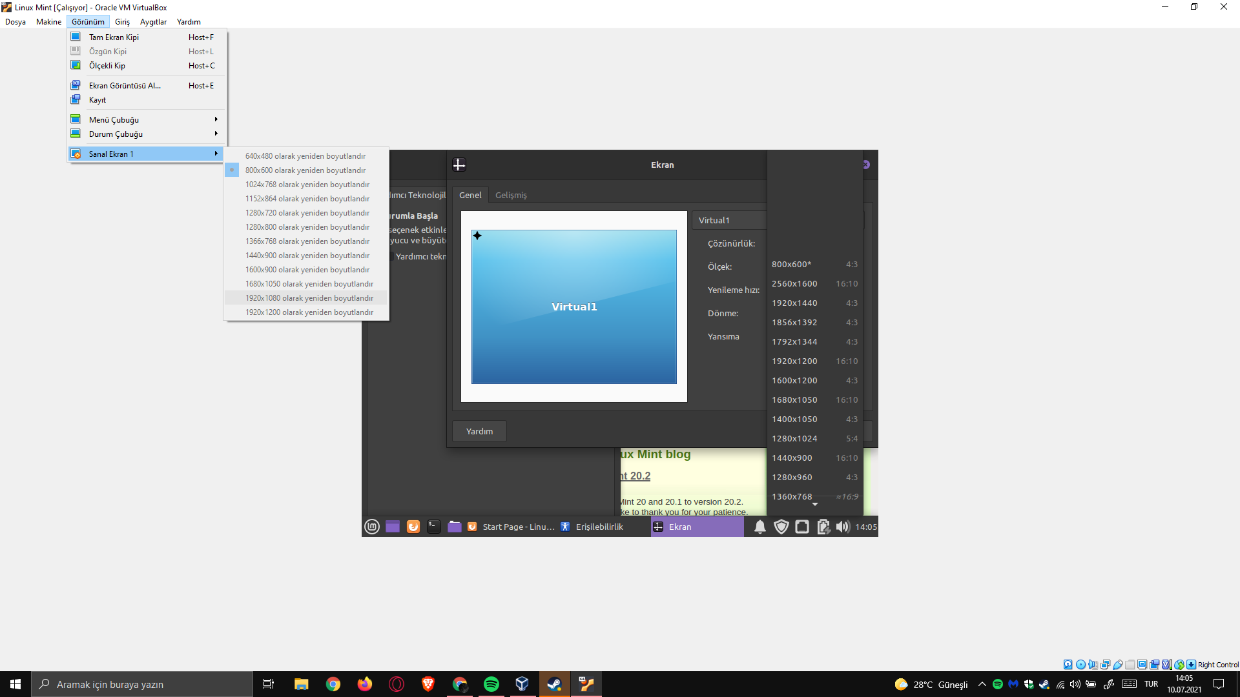Open the terminal icon in guest panel
Viewport: 1240px width, 697px height.
pyautogui.click(x=434, y=527)
